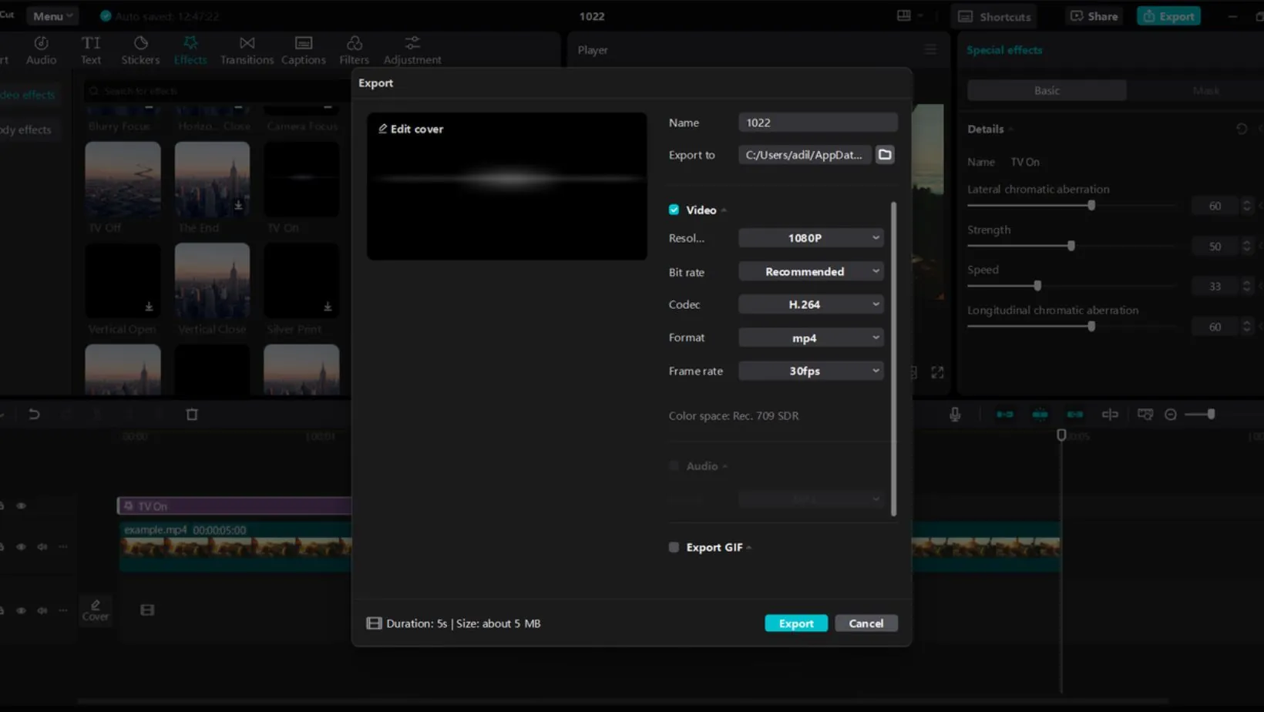Open the Audio tab in the toolbar
This screenshot has height=712, width=1264.
(x=41, y=49)
